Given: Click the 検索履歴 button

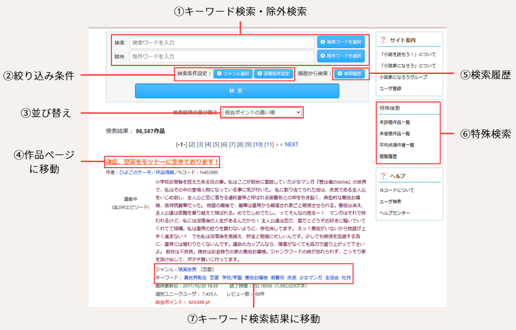Looking at the screenshot, I should click(x=349, y=74).
